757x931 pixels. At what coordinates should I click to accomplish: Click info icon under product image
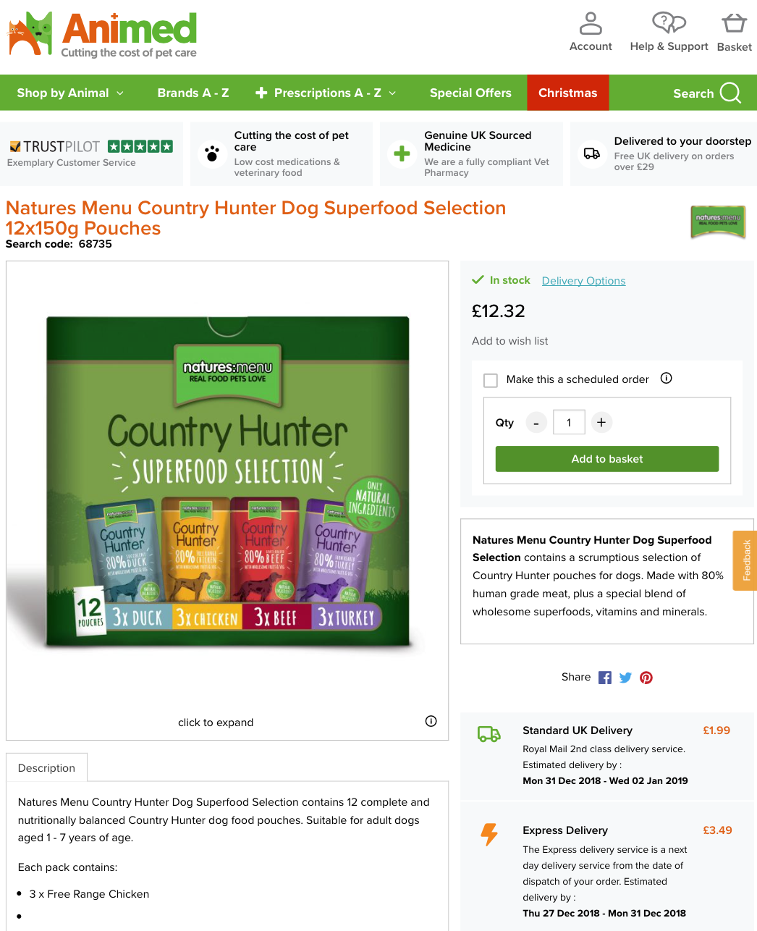(431, 721)
